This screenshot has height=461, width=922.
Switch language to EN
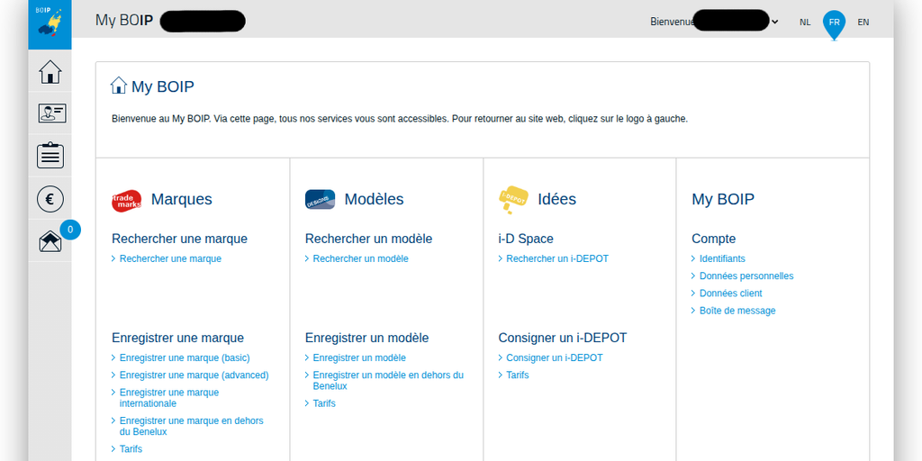863,23
